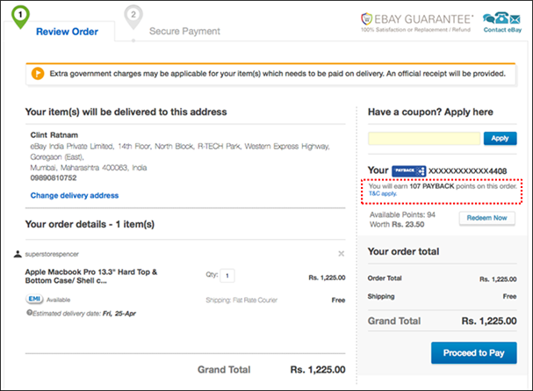This screenshot has height=391, width=533.
Task: Click the Contact eBay chat bubble icon
Action: coord(488,18)
